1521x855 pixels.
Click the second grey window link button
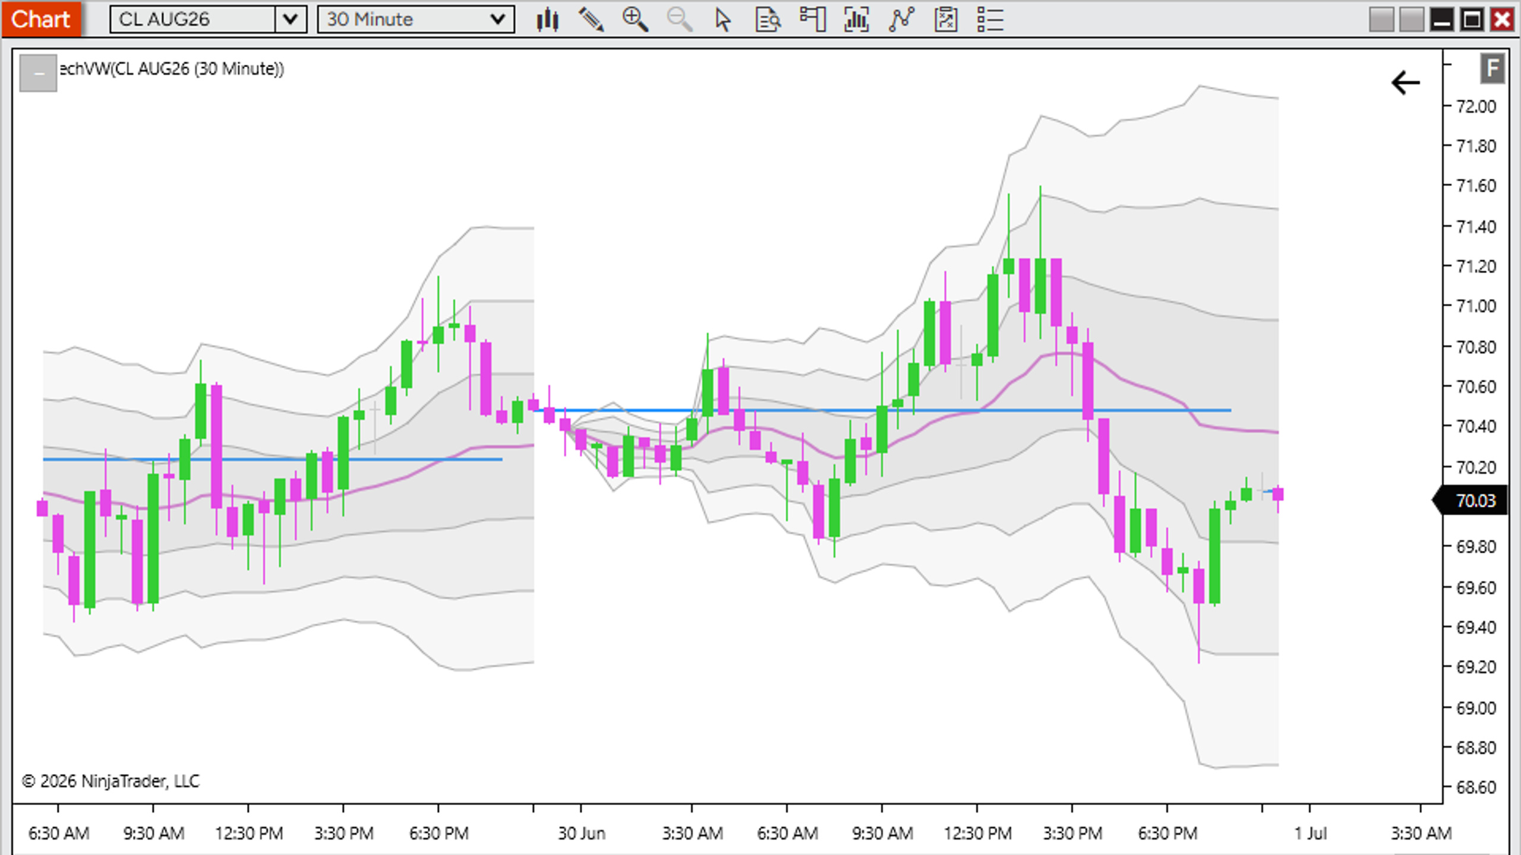(x=1412, y=20)
